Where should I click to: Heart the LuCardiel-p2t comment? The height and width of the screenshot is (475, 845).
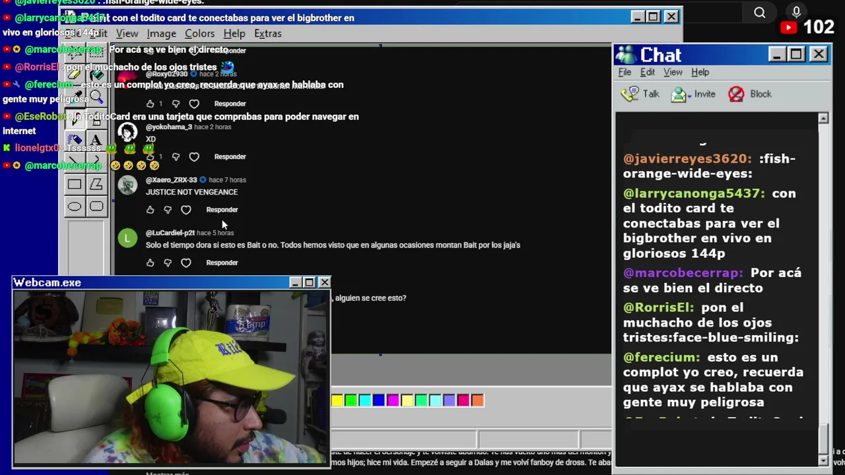186,263
